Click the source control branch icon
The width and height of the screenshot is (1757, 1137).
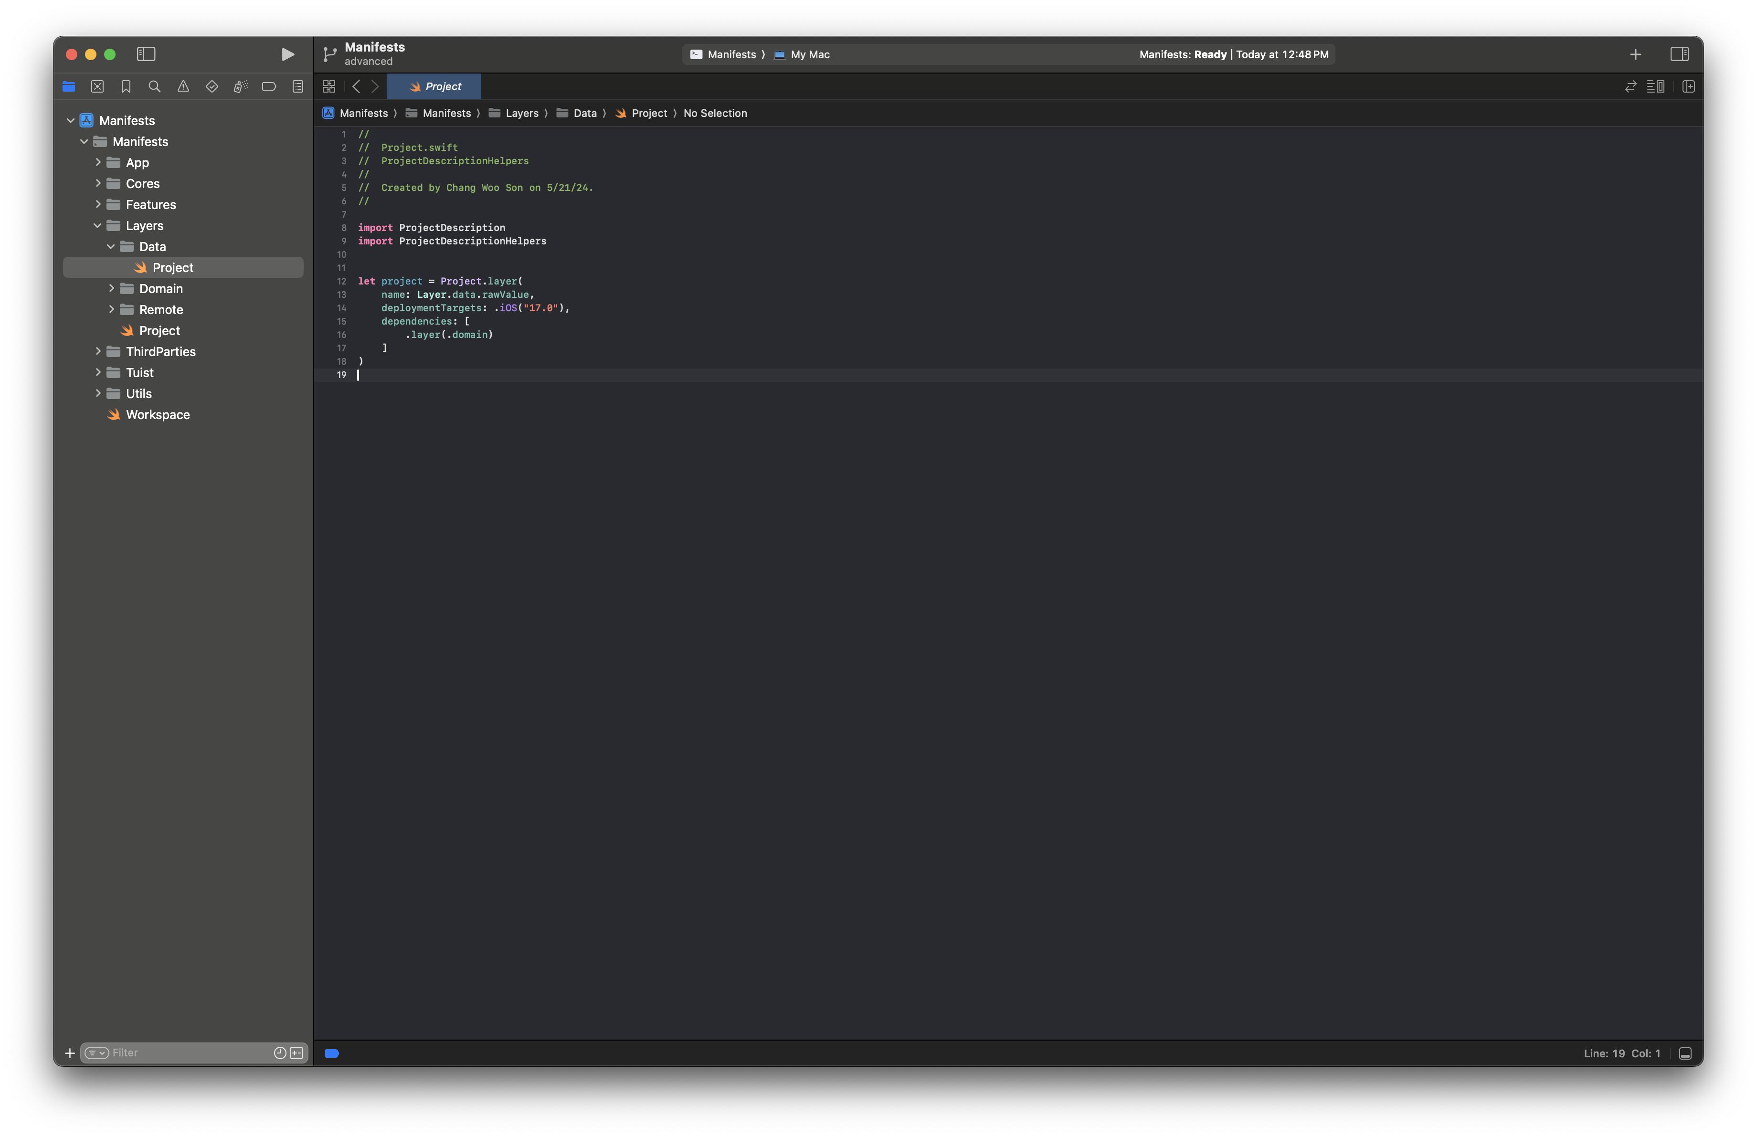[329, 54]
